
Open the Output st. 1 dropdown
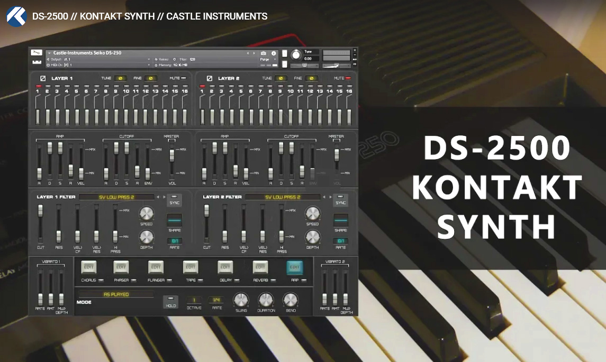pos(98,59)
